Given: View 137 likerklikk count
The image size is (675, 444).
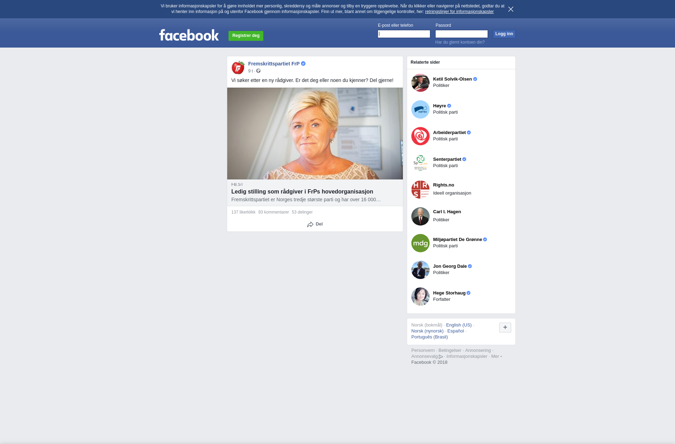Looking at the screenshot, I should 243,212.
